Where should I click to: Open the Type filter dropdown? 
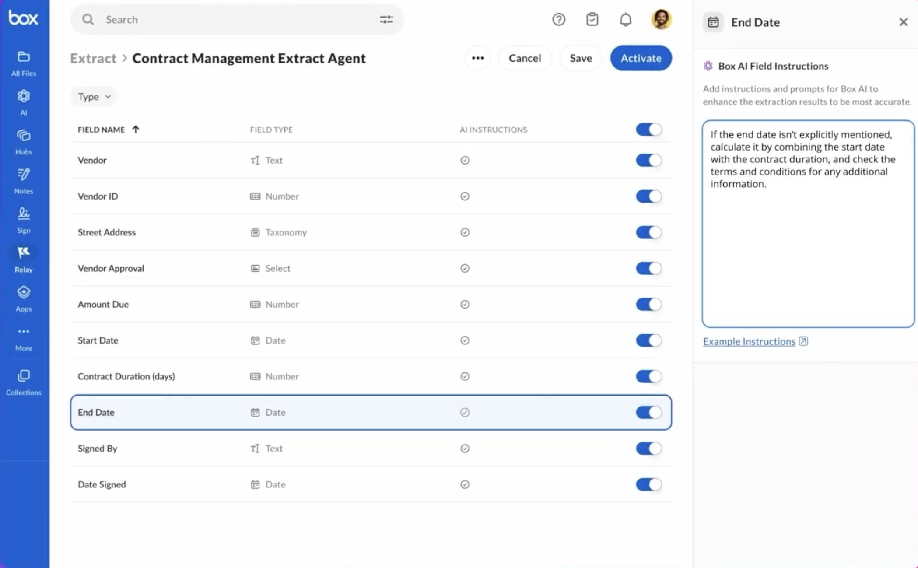tap(94, 96)
